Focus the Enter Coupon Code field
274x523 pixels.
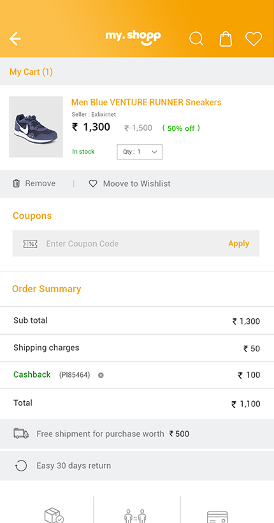(136, 244)
